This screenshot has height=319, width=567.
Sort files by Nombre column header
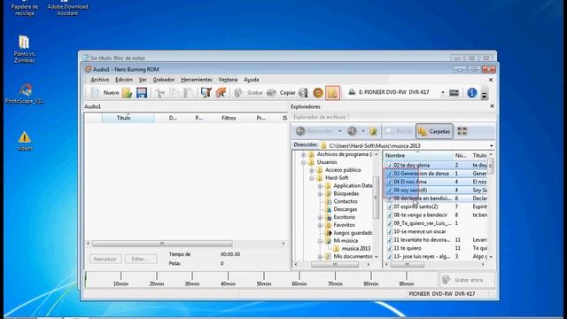coord(418,156)
